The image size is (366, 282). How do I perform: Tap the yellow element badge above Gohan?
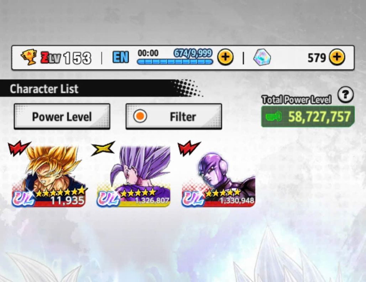coord(103,148)
